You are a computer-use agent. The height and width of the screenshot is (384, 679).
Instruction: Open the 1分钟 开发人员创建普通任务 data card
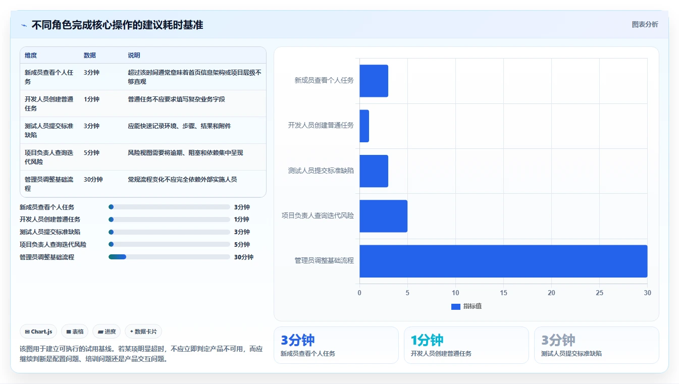466,345
